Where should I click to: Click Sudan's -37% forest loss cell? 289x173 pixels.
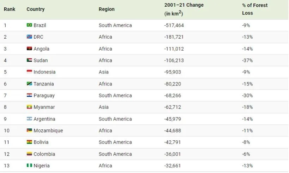[x=247, y=60]
